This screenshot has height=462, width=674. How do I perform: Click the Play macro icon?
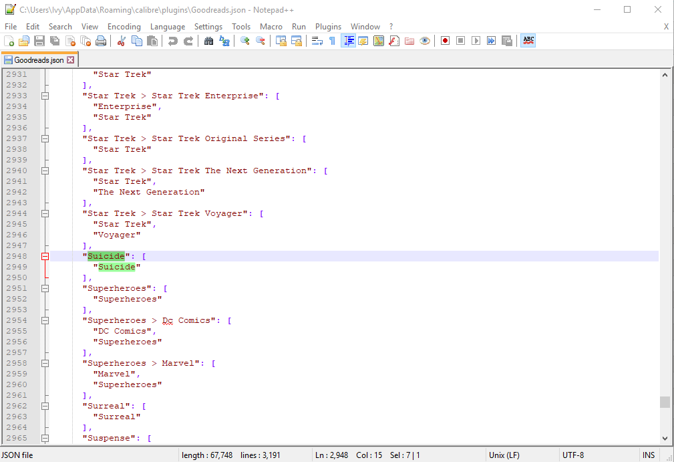click(476, 41)
